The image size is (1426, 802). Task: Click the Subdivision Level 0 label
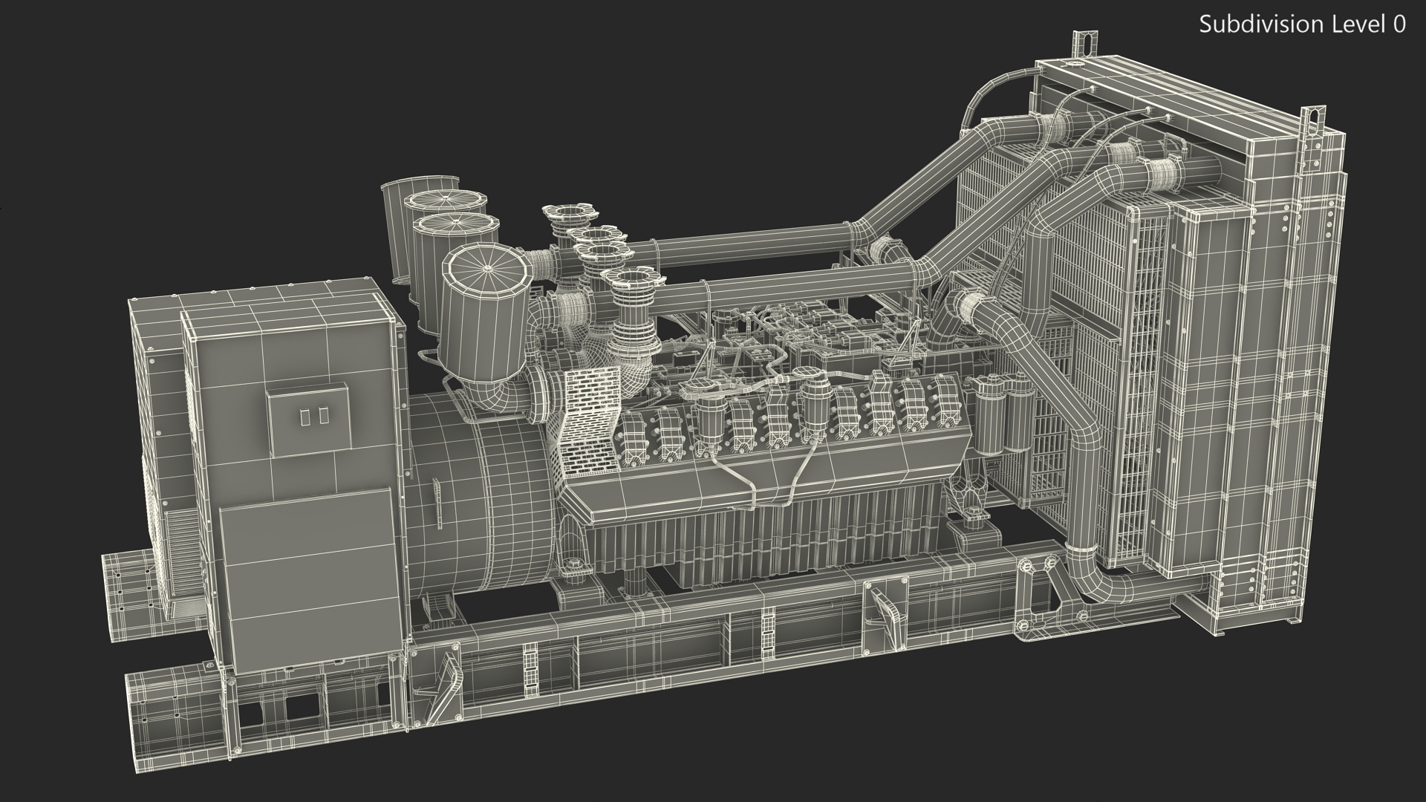(1302, 25)
